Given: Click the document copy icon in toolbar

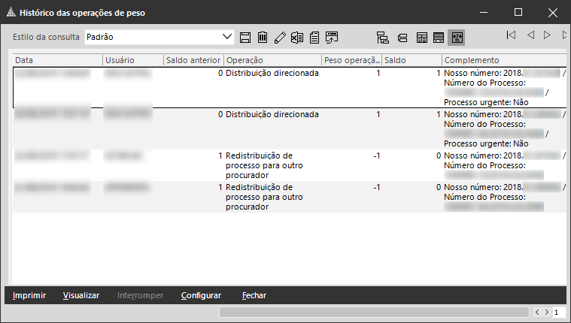Looking at the screenshot, I should 314,37.
